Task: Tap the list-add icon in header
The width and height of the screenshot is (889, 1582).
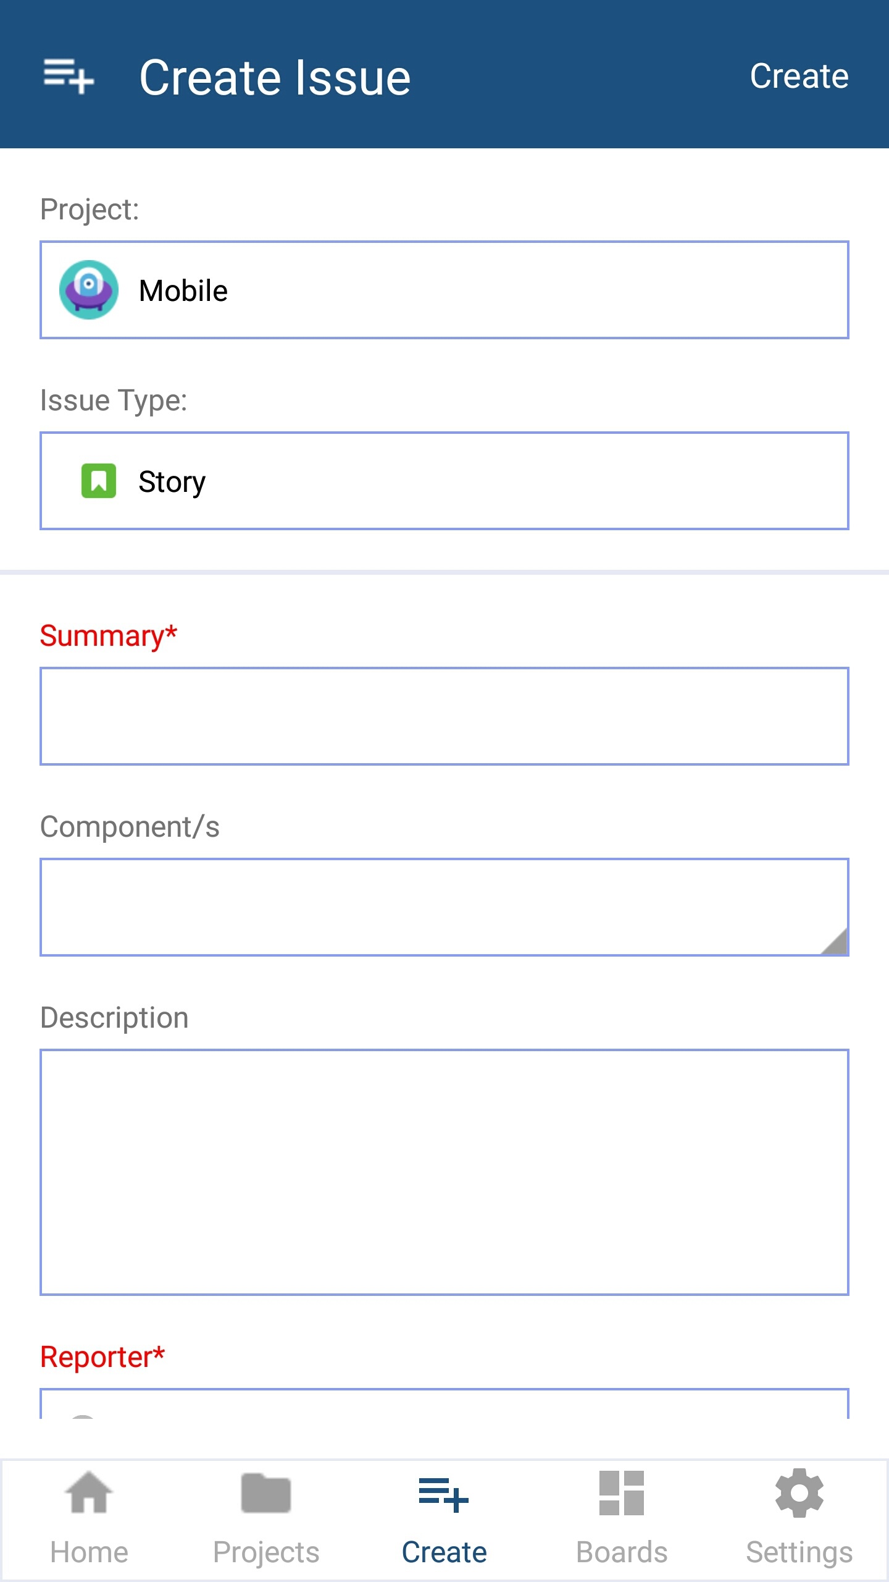Action: (69, 77)
